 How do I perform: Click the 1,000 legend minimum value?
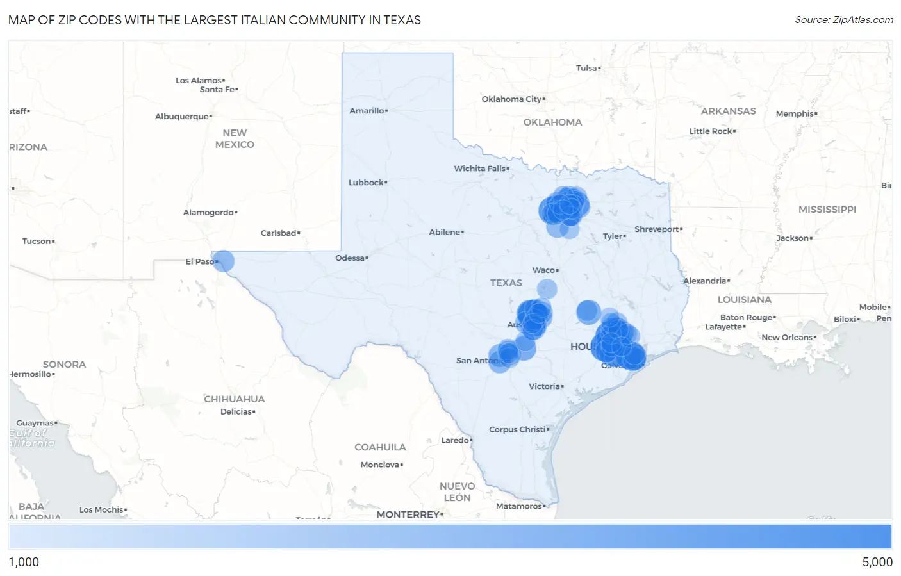pyautogui.click(x=24, y=562)
